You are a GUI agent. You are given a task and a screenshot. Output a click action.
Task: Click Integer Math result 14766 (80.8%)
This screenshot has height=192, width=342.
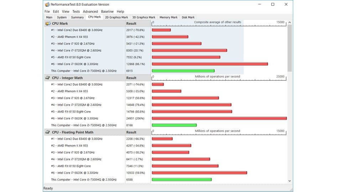coord(135,112)
